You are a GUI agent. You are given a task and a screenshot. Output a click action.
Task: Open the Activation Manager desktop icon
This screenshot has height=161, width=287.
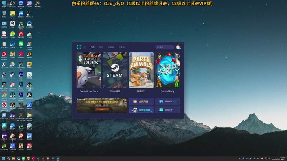click(x=4, y=56)
